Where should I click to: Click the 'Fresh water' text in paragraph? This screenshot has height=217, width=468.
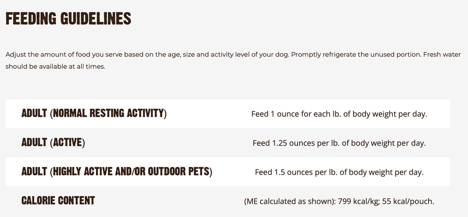(442, 54)
